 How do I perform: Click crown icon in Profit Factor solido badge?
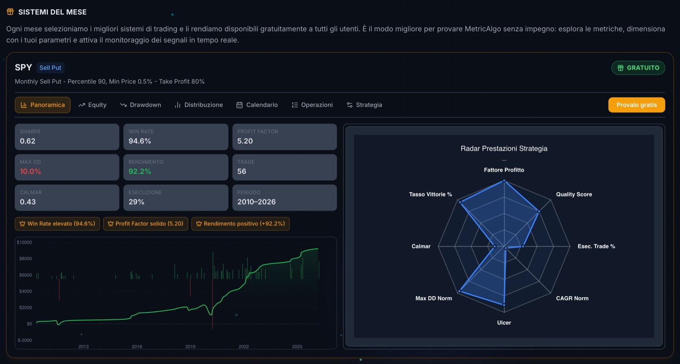tap(110, 224)
